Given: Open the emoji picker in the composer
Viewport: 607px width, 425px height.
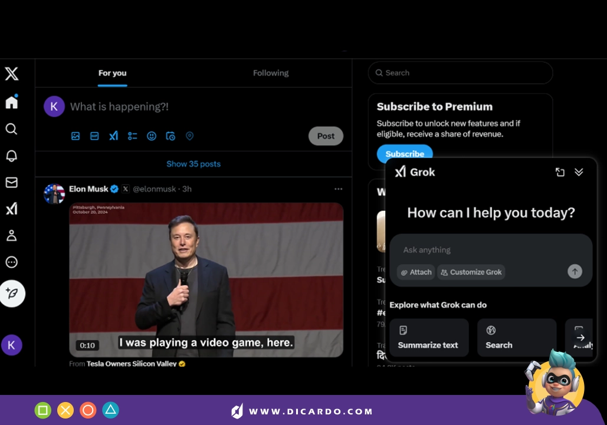Looking at the screenshot, I should pos(152,136).
